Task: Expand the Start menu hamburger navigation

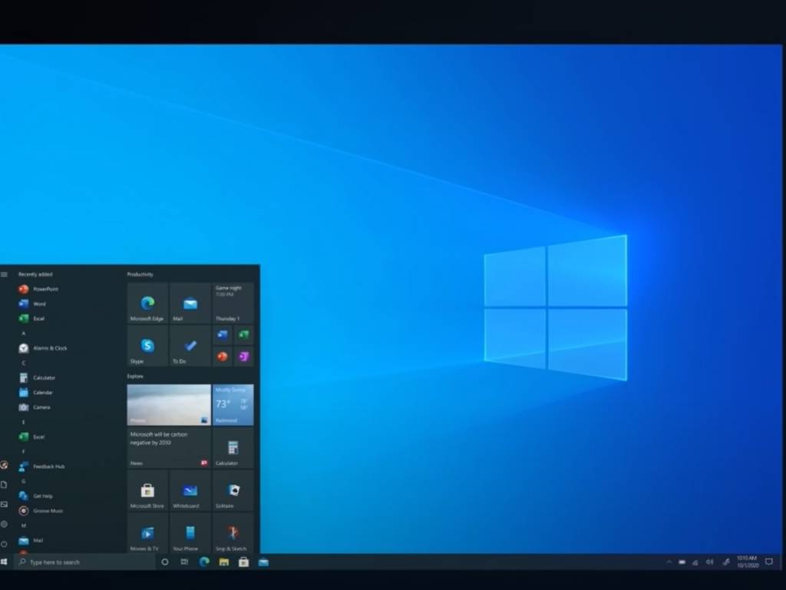Action: 4,274
